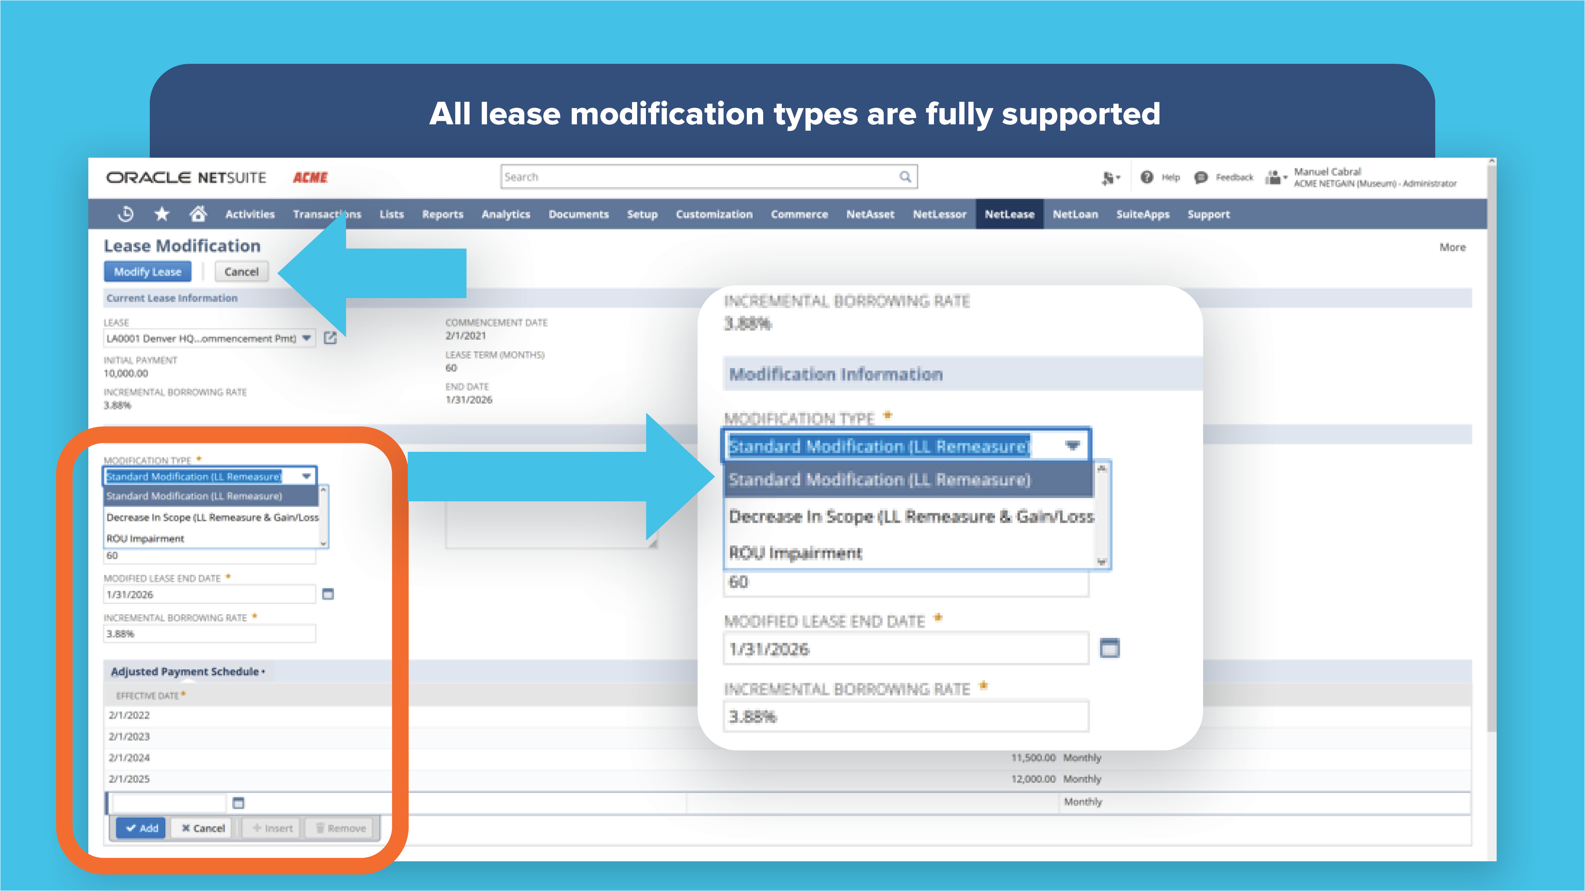Switch to the NetLease tab
The width and height of the screenshot is (1585, 891).
pos(1009,214)
